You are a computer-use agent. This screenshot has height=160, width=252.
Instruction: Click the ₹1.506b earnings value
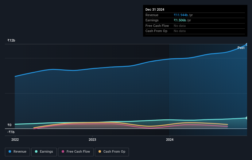[x=180, y=20]
